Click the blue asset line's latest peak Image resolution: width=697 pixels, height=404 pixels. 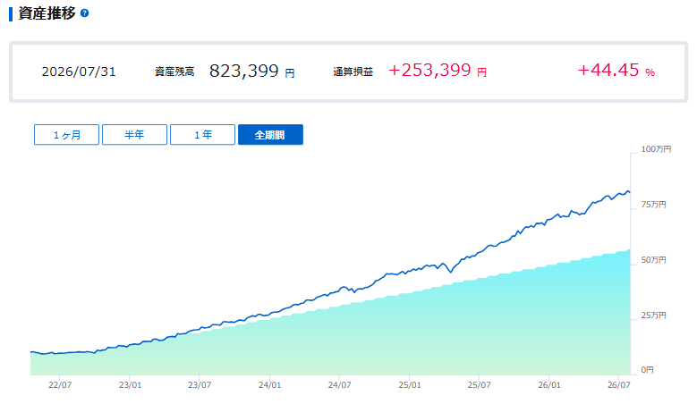tap(627, 191)
